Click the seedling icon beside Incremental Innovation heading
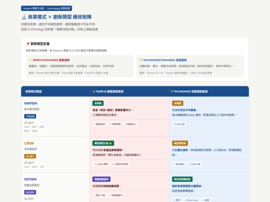270x202 pixels. pos(141,60)
